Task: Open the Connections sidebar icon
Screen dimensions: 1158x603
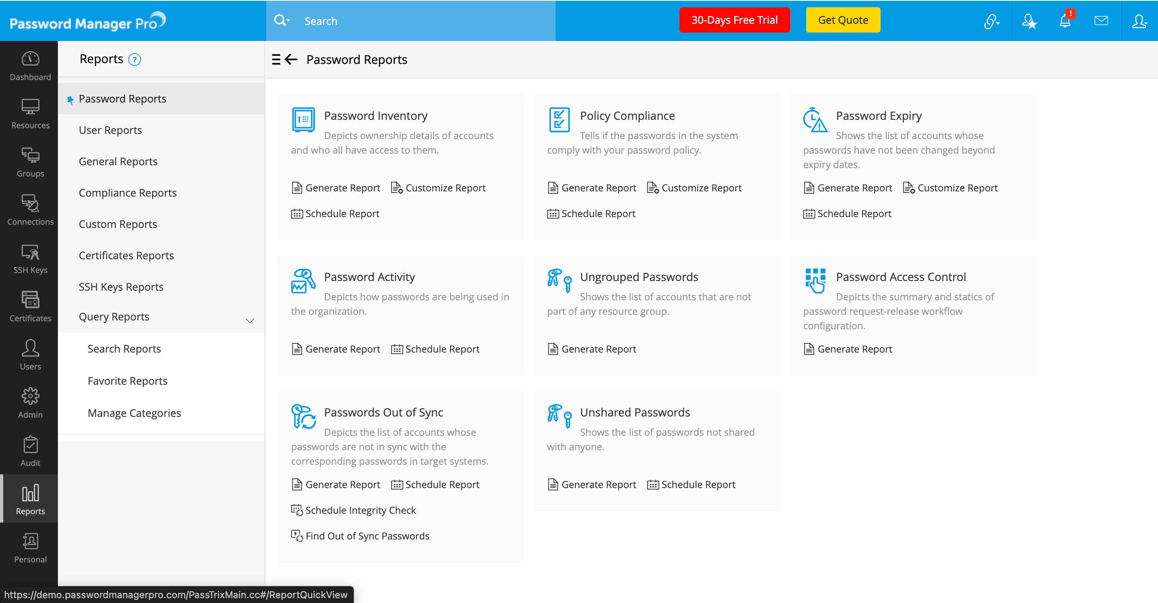Action: [x=30, y=210]
